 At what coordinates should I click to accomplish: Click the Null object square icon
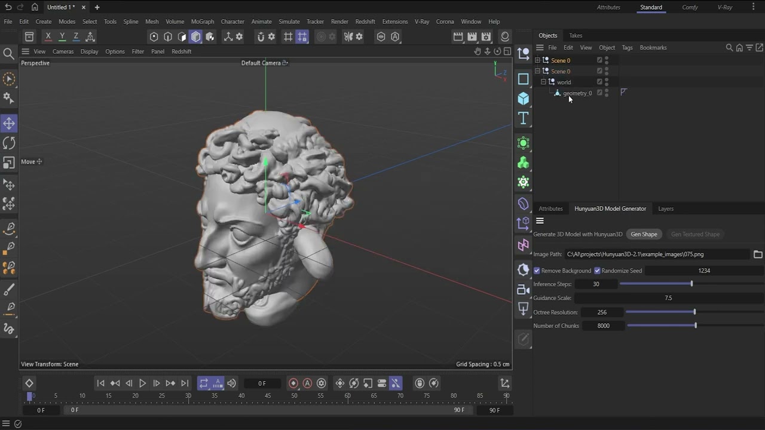pyautogui.click(x=524, y=79)
